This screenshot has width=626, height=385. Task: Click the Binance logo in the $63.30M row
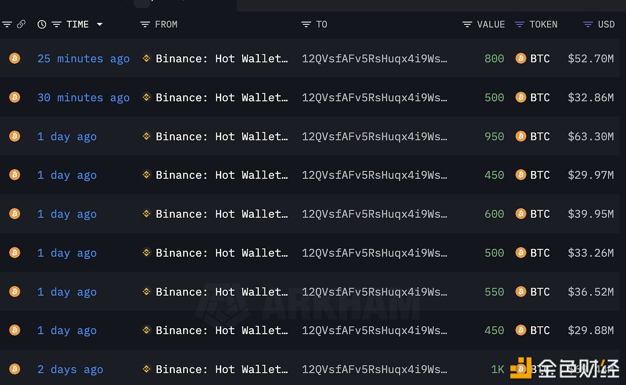[146, 136]
